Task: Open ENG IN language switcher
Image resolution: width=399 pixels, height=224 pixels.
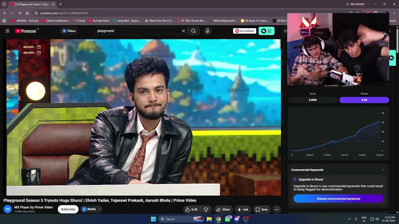Action: 364,219
